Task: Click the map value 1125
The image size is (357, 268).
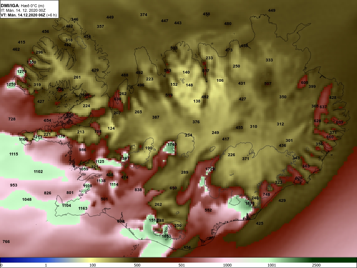Action: [100, 162]
